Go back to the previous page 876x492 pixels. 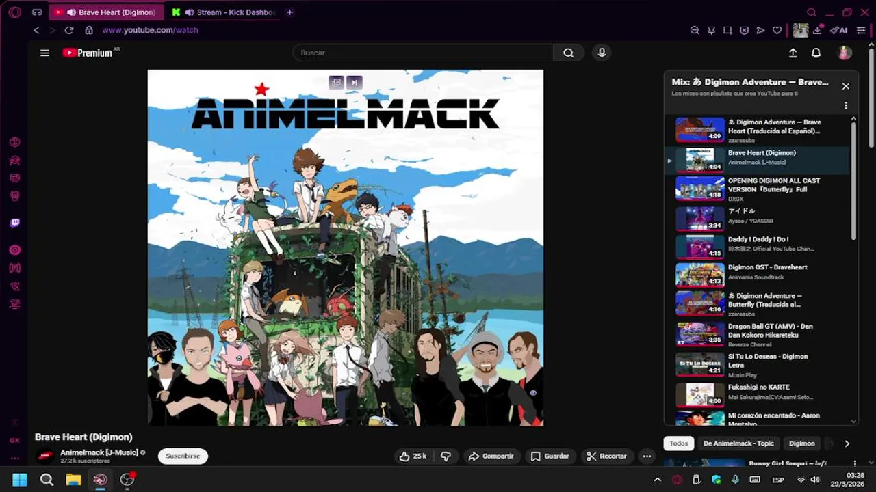pyautogui.click(x=36, y=30)
